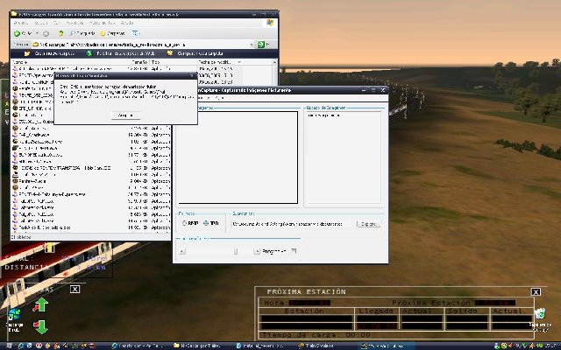Viewport: 561px width, 350px height.
Task: Click the red down arrow icon
Action: click(40, 325)
